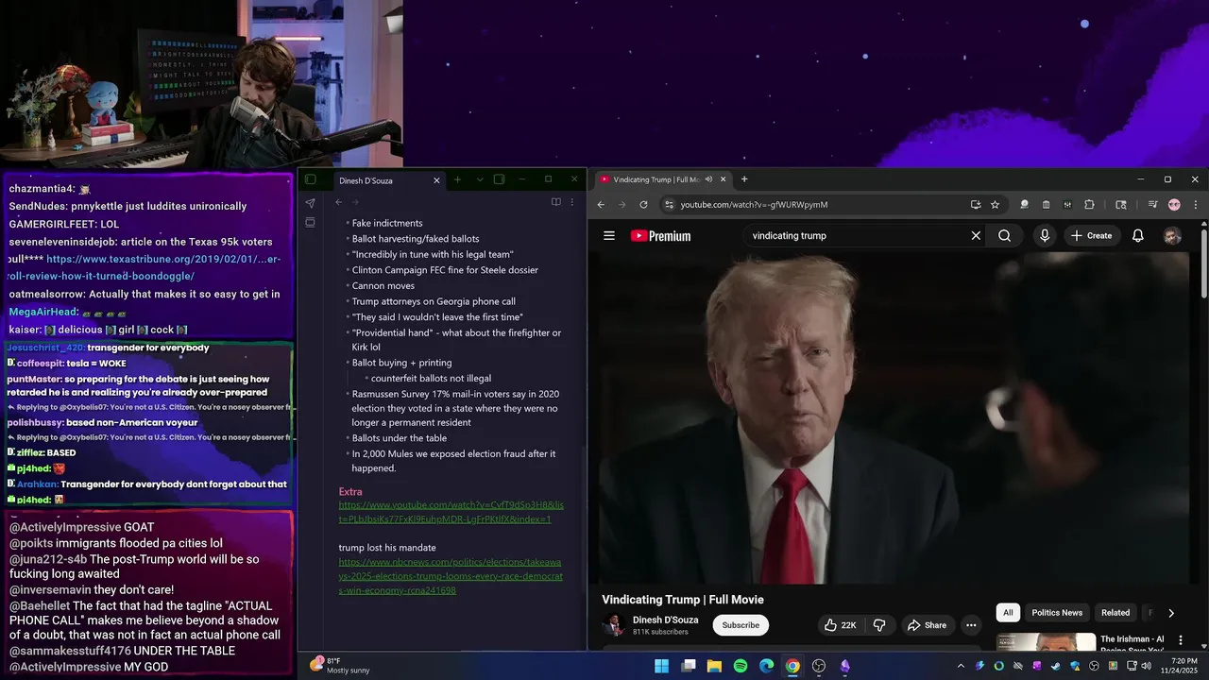Screen dimensions: 1209x680
Task: Click Chrome address bar URL
Action: [754, 205]
